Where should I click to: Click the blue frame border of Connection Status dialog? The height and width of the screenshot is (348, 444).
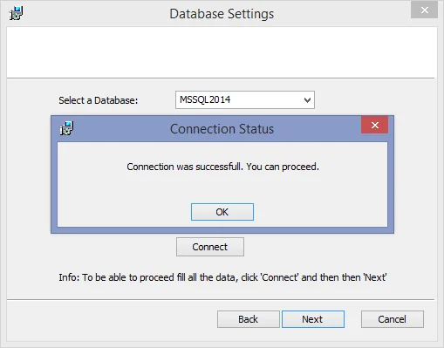point(54,186)
